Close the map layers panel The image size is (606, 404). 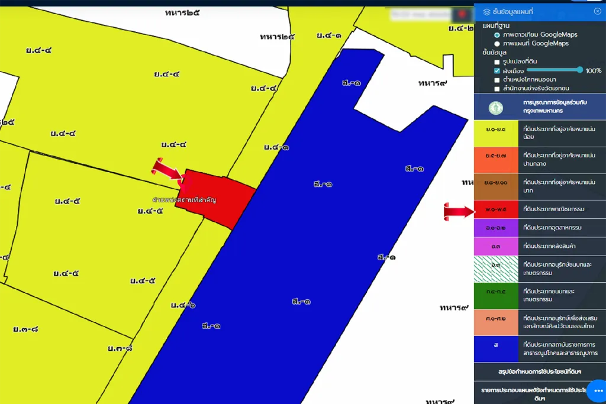tap(597, 11)
